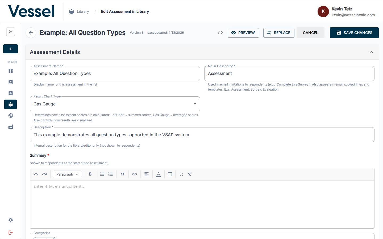Click the Save Changes button
Viewport: 383px width, 239px height.
point(354,33)
